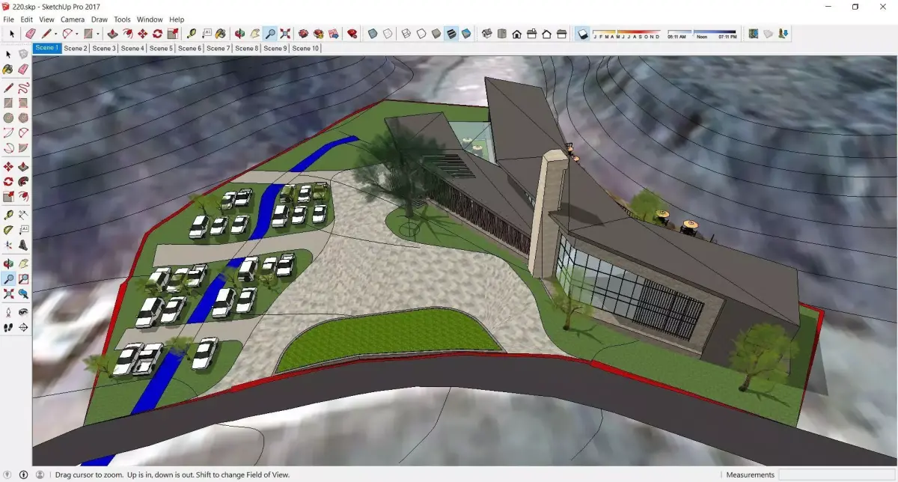Switch to Back view
This screenshot has width=898, height=482.
[x=546, y=34]
